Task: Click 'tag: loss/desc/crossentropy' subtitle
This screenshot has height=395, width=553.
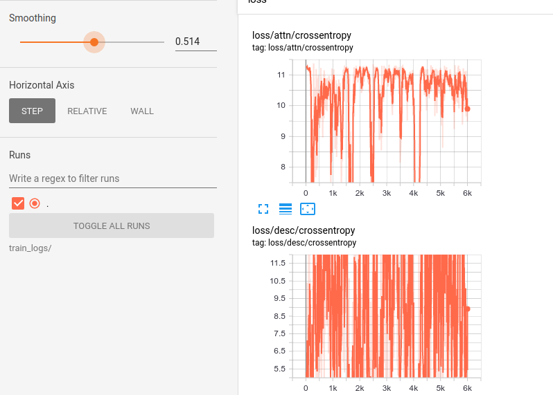Action: (x=304, y=243)
